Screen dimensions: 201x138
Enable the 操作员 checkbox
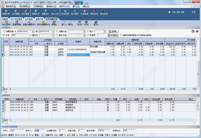(x=30, y=35)
